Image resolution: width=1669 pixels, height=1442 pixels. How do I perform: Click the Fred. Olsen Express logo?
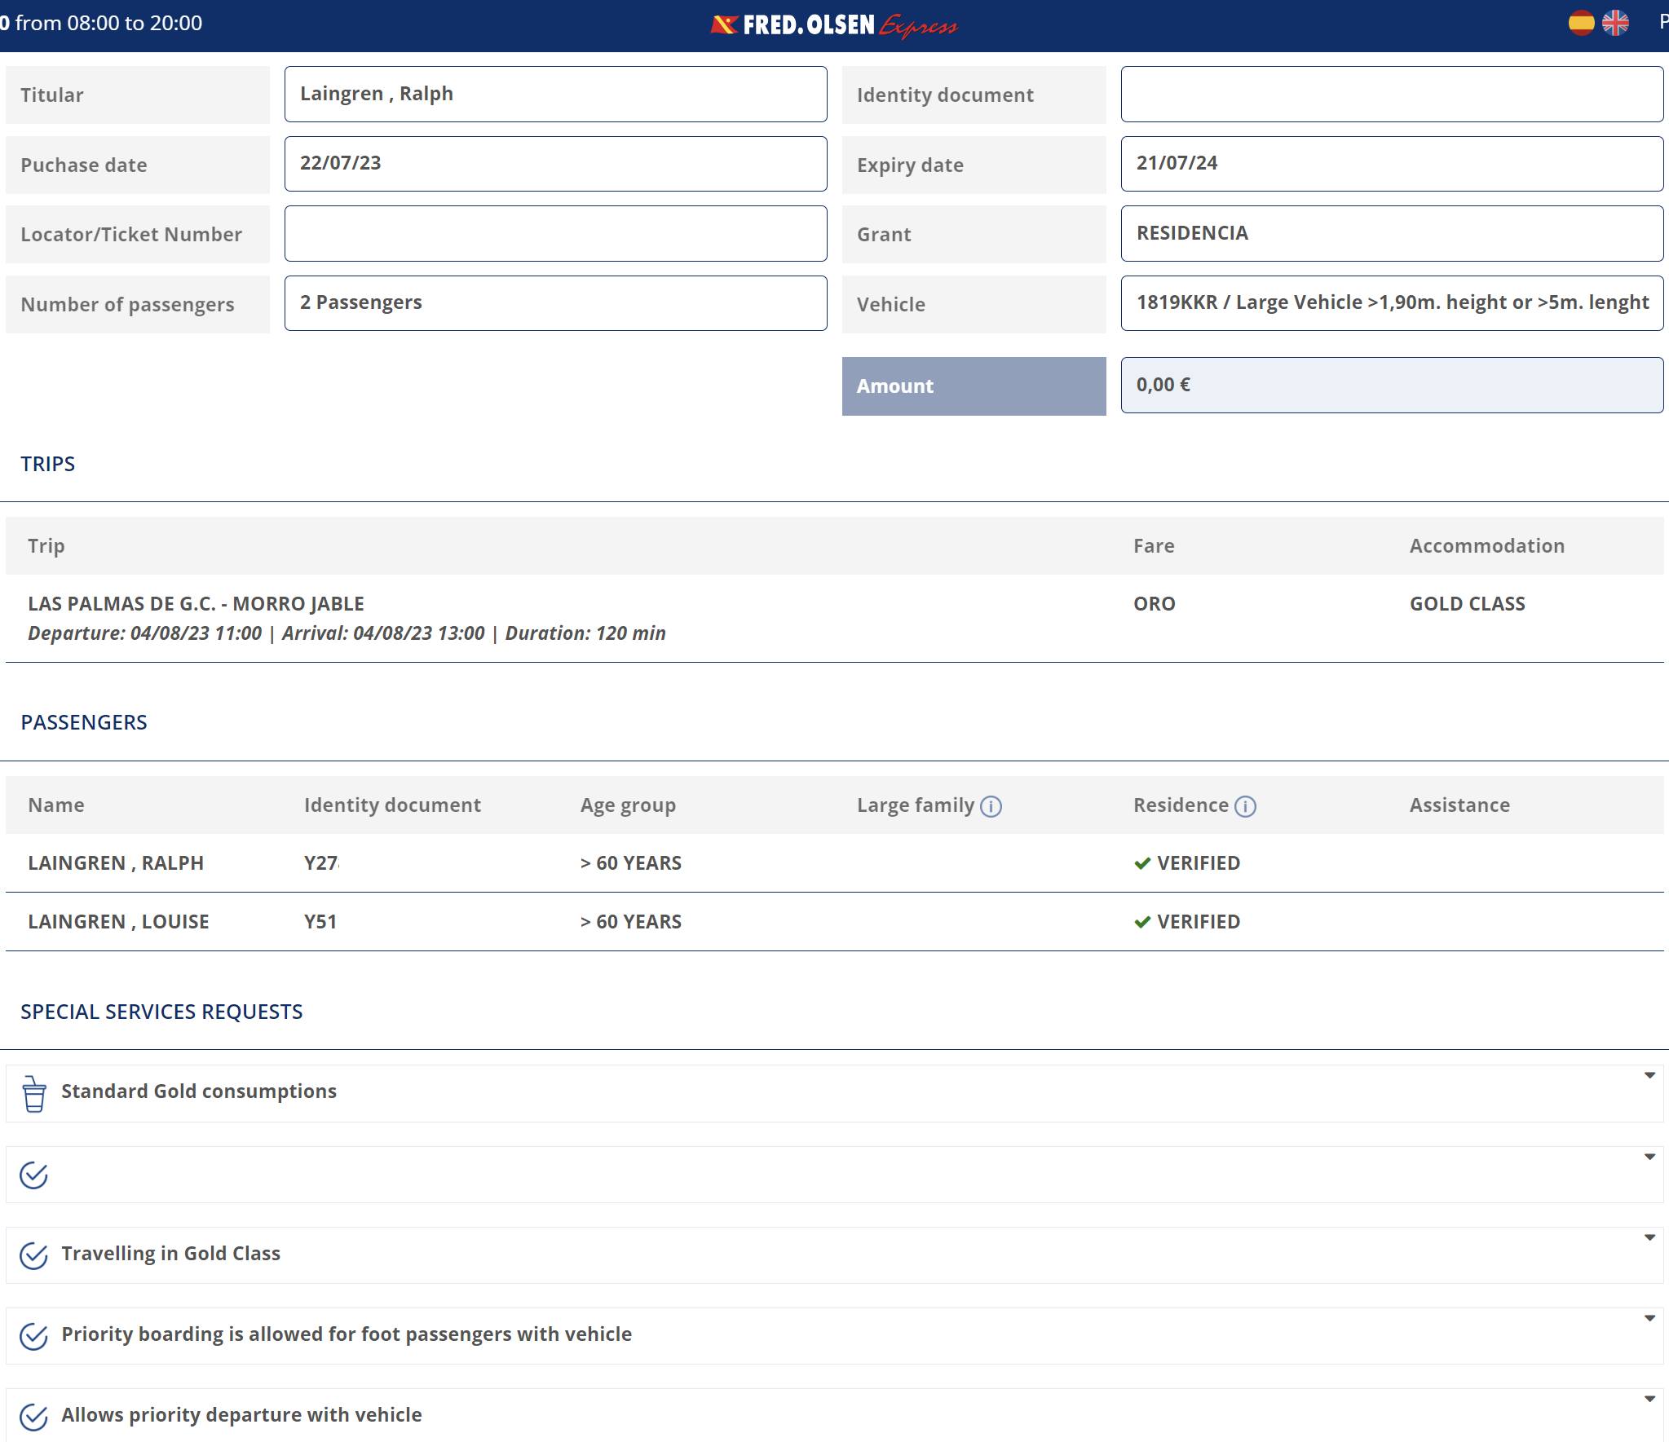(834, 25)
